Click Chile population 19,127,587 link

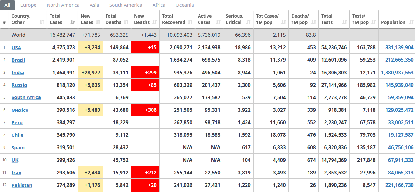click(401, 135)
